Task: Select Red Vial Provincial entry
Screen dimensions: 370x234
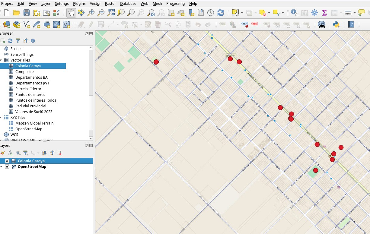Action: pyautogui.click(x=31, y=106)
